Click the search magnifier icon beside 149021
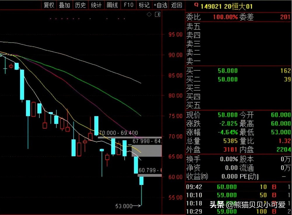The width and height of the screenshot is (292, 215). [x=196, y=5]
